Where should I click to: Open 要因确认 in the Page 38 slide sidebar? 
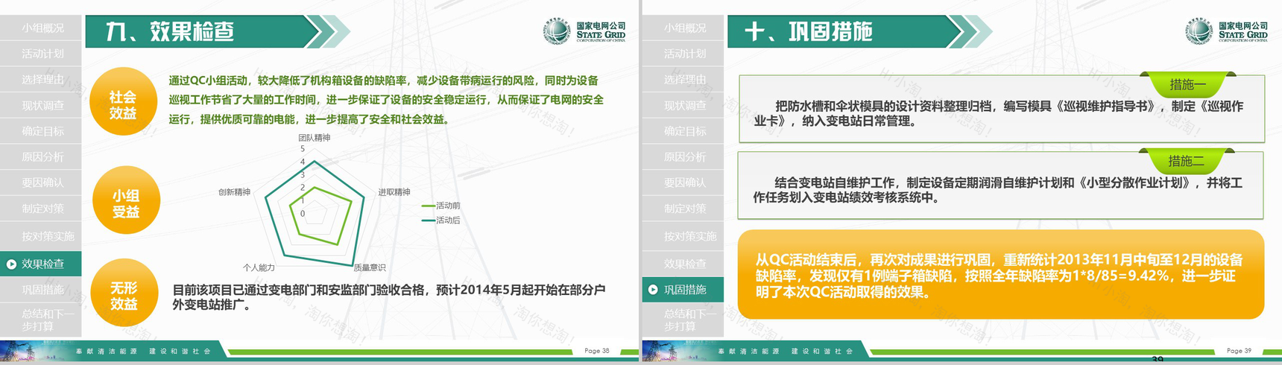click(41, 182)
